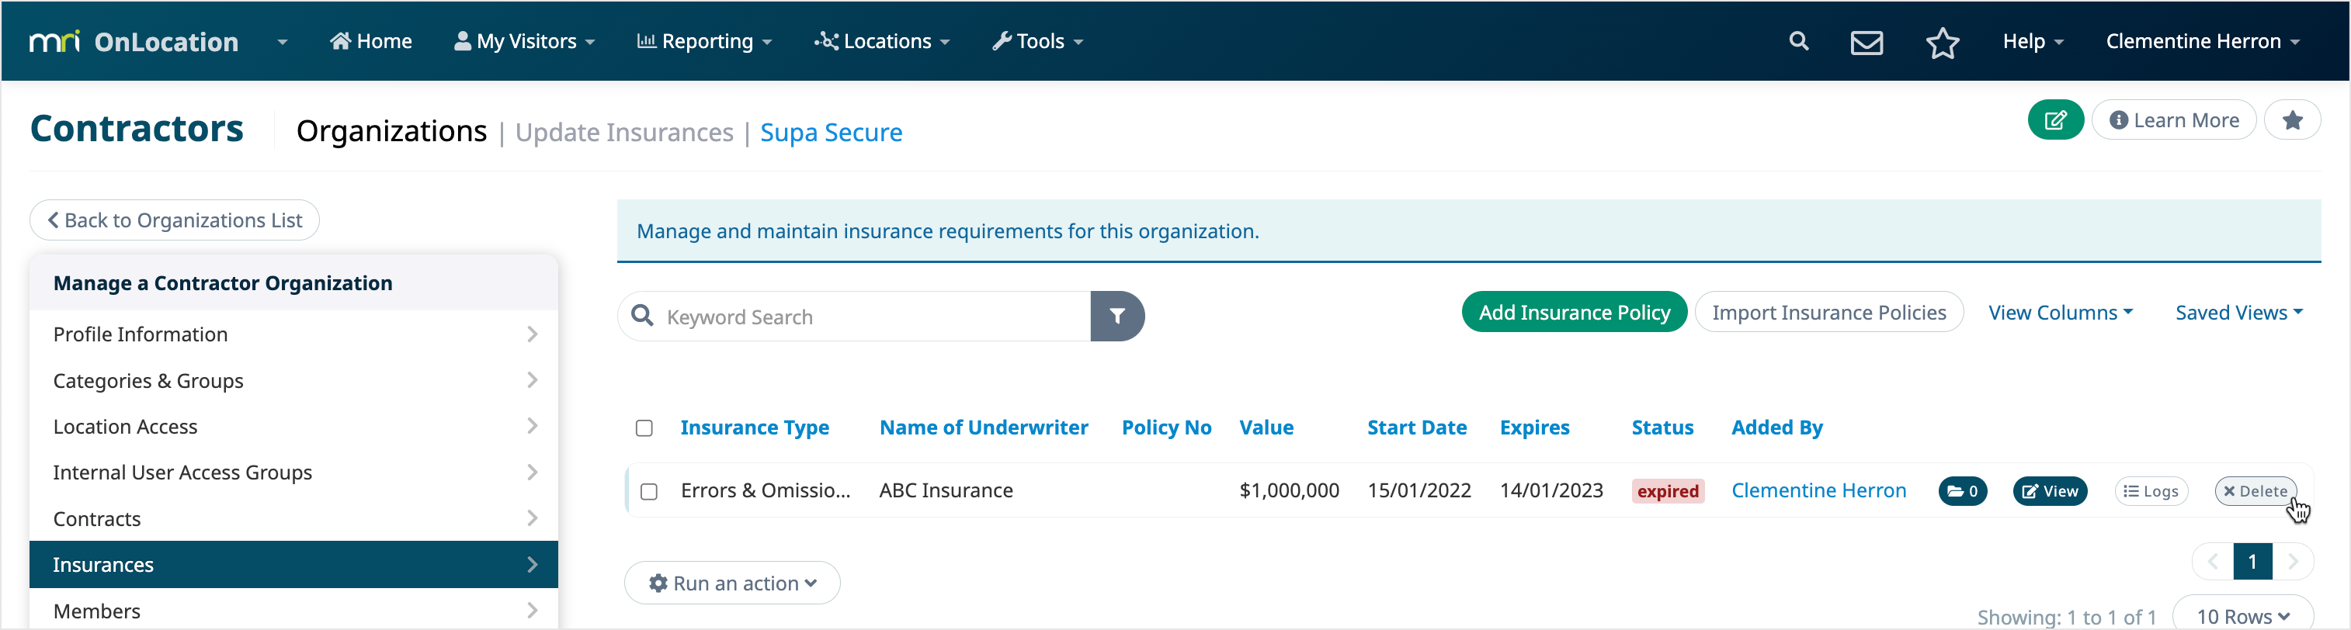This screenshot has height=630, width=2351.
Task: Open the mail envelope icon
Action: (x=1867, y=42)
